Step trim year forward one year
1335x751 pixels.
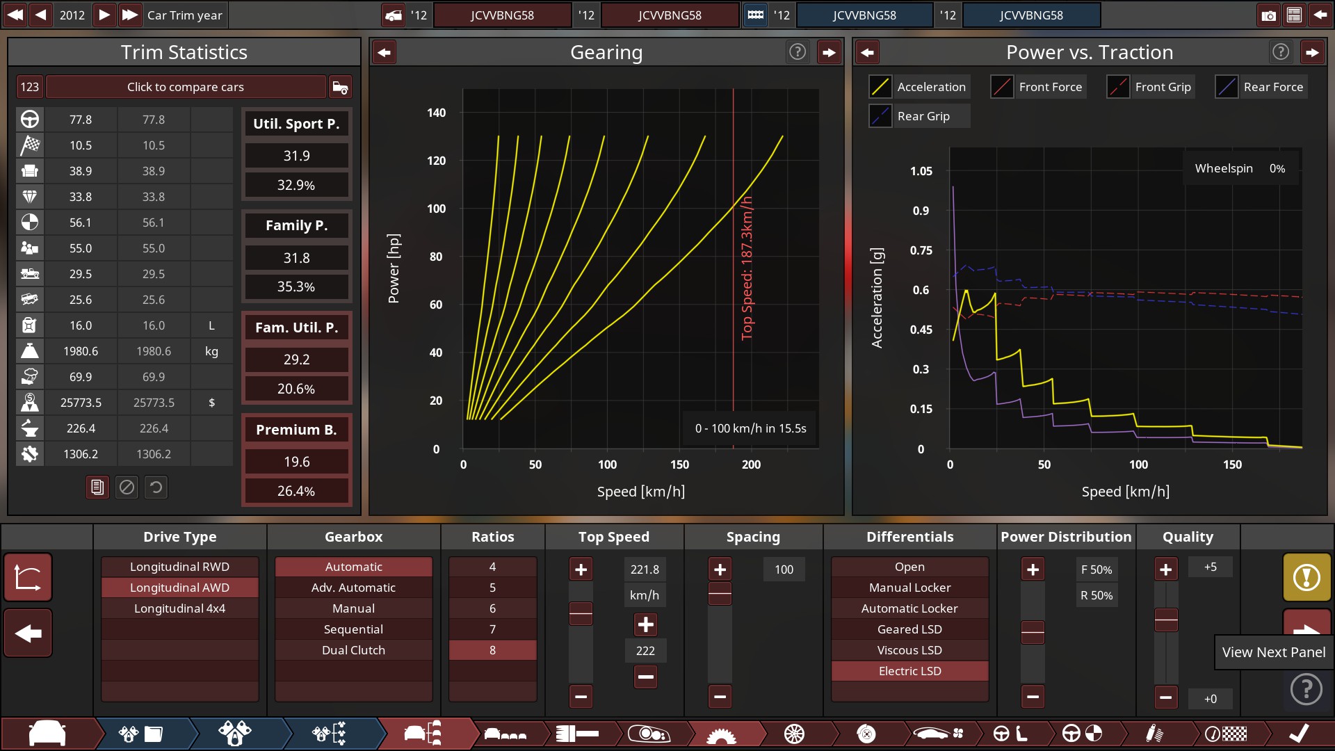104,15
